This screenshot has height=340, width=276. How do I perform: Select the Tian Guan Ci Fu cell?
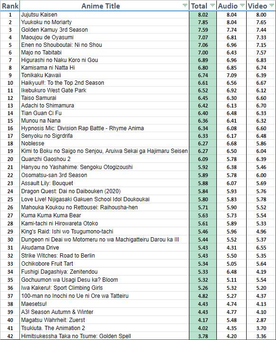(x=104, y=113)
